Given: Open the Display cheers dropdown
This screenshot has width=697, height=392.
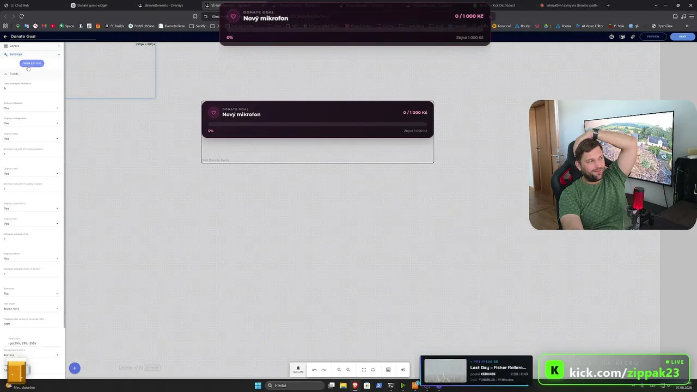Looking at the screenshot, I should 31,258.
